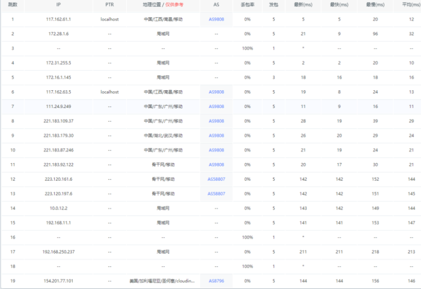The height and width of the screenshot is (289, 421).
Task: Click slowest value 218 in hop 17
Action: [x=375, y=252]
